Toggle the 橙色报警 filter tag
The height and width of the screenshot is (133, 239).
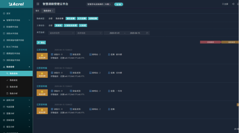[x=71, y=18]
